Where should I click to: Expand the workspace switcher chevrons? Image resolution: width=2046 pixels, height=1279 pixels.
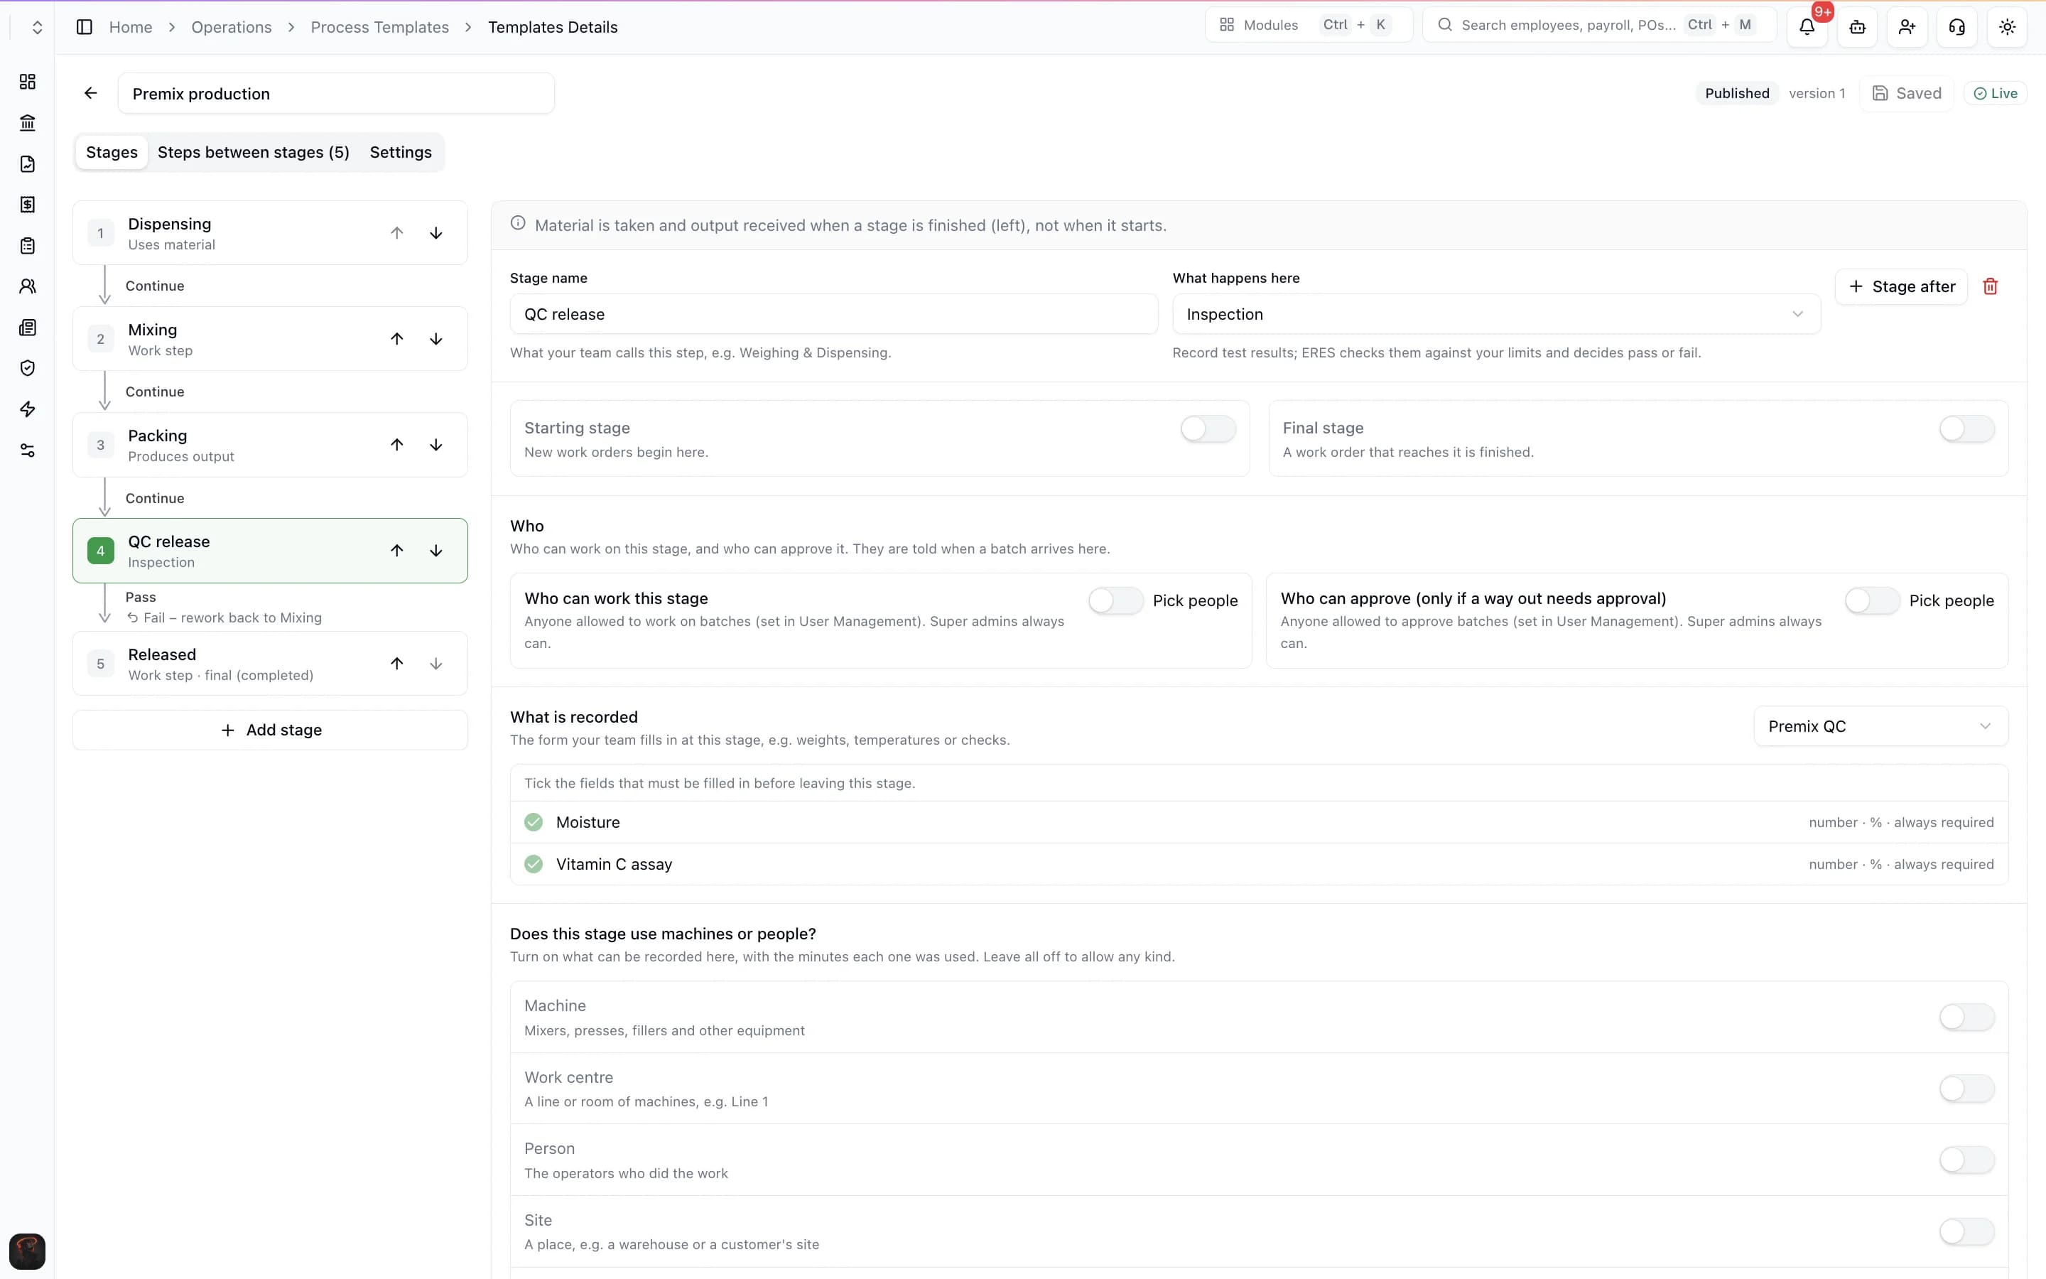tap(37, 27)
